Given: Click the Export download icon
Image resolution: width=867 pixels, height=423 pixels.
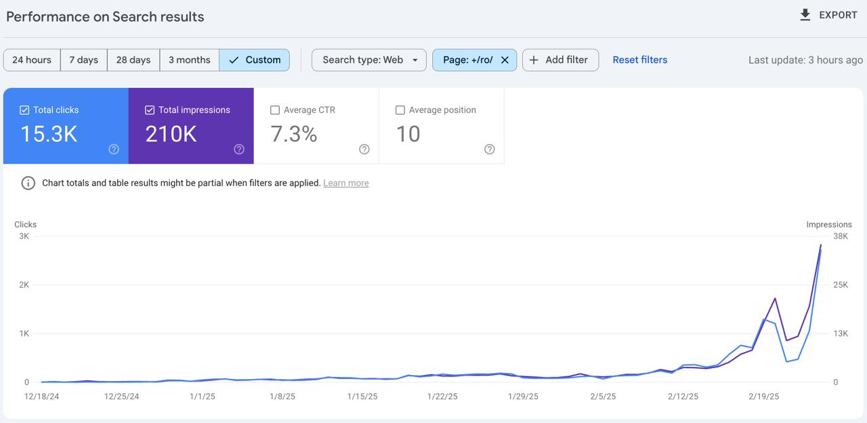Looking at the screenshot, I should coord(805,15).
